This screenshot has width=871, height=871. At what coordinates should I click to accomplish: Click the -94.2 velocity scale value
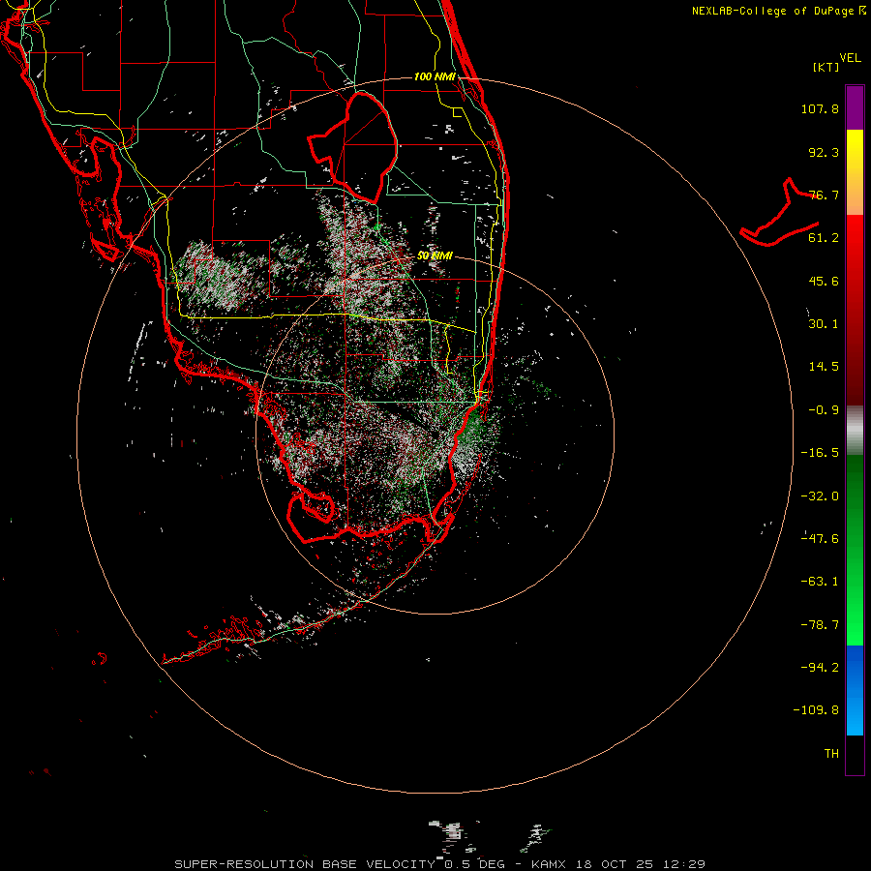[820, 668]
